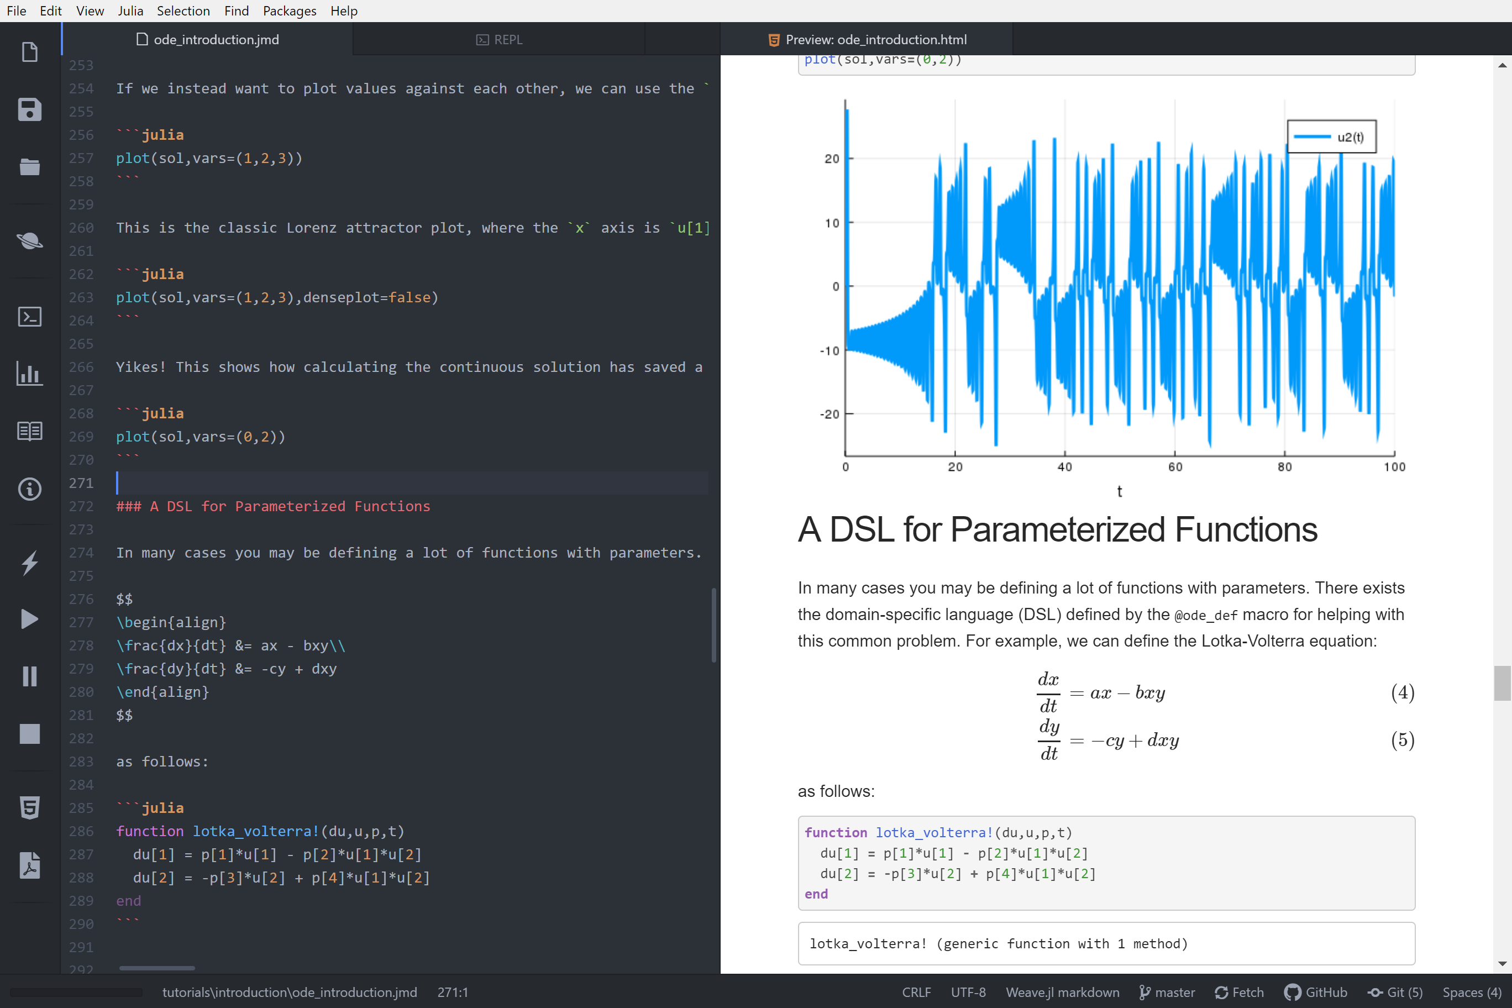Click the editor horizontal scrollbar thumb
Viewport: 1512px width, 1008px height.
[157, 968]
